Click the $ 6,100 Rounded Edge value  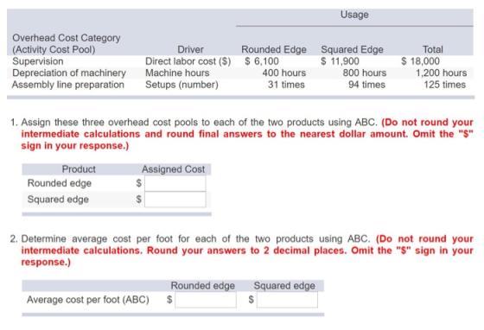[262, 61]
